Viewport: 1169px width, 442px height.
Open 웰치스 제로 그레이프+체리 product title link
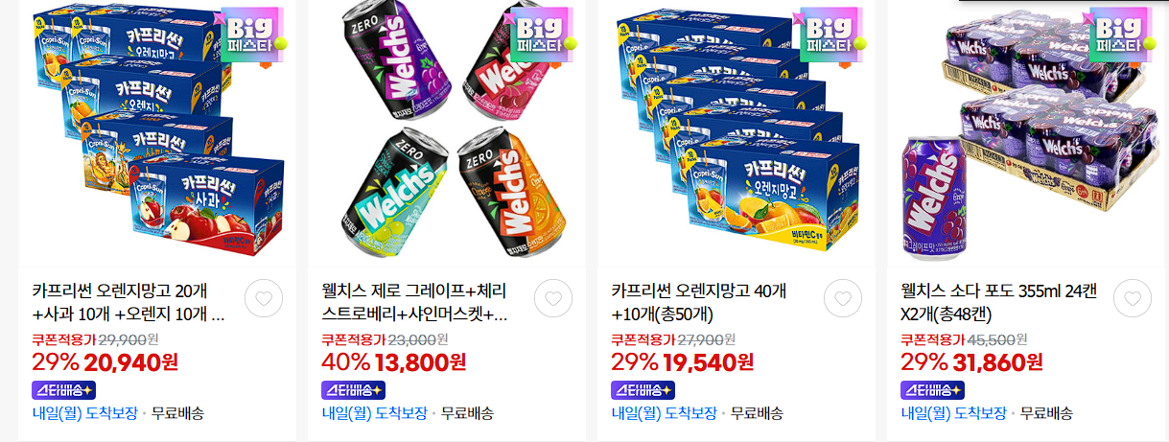pyautogui.click(x=416, y=302)
